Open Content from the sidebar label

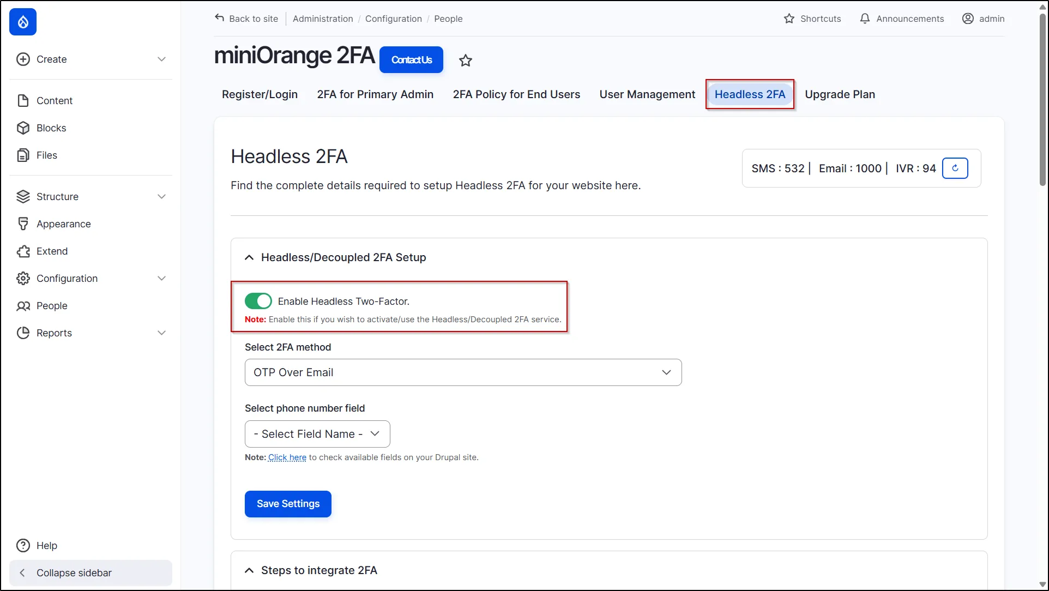click(x=55, y=100)
